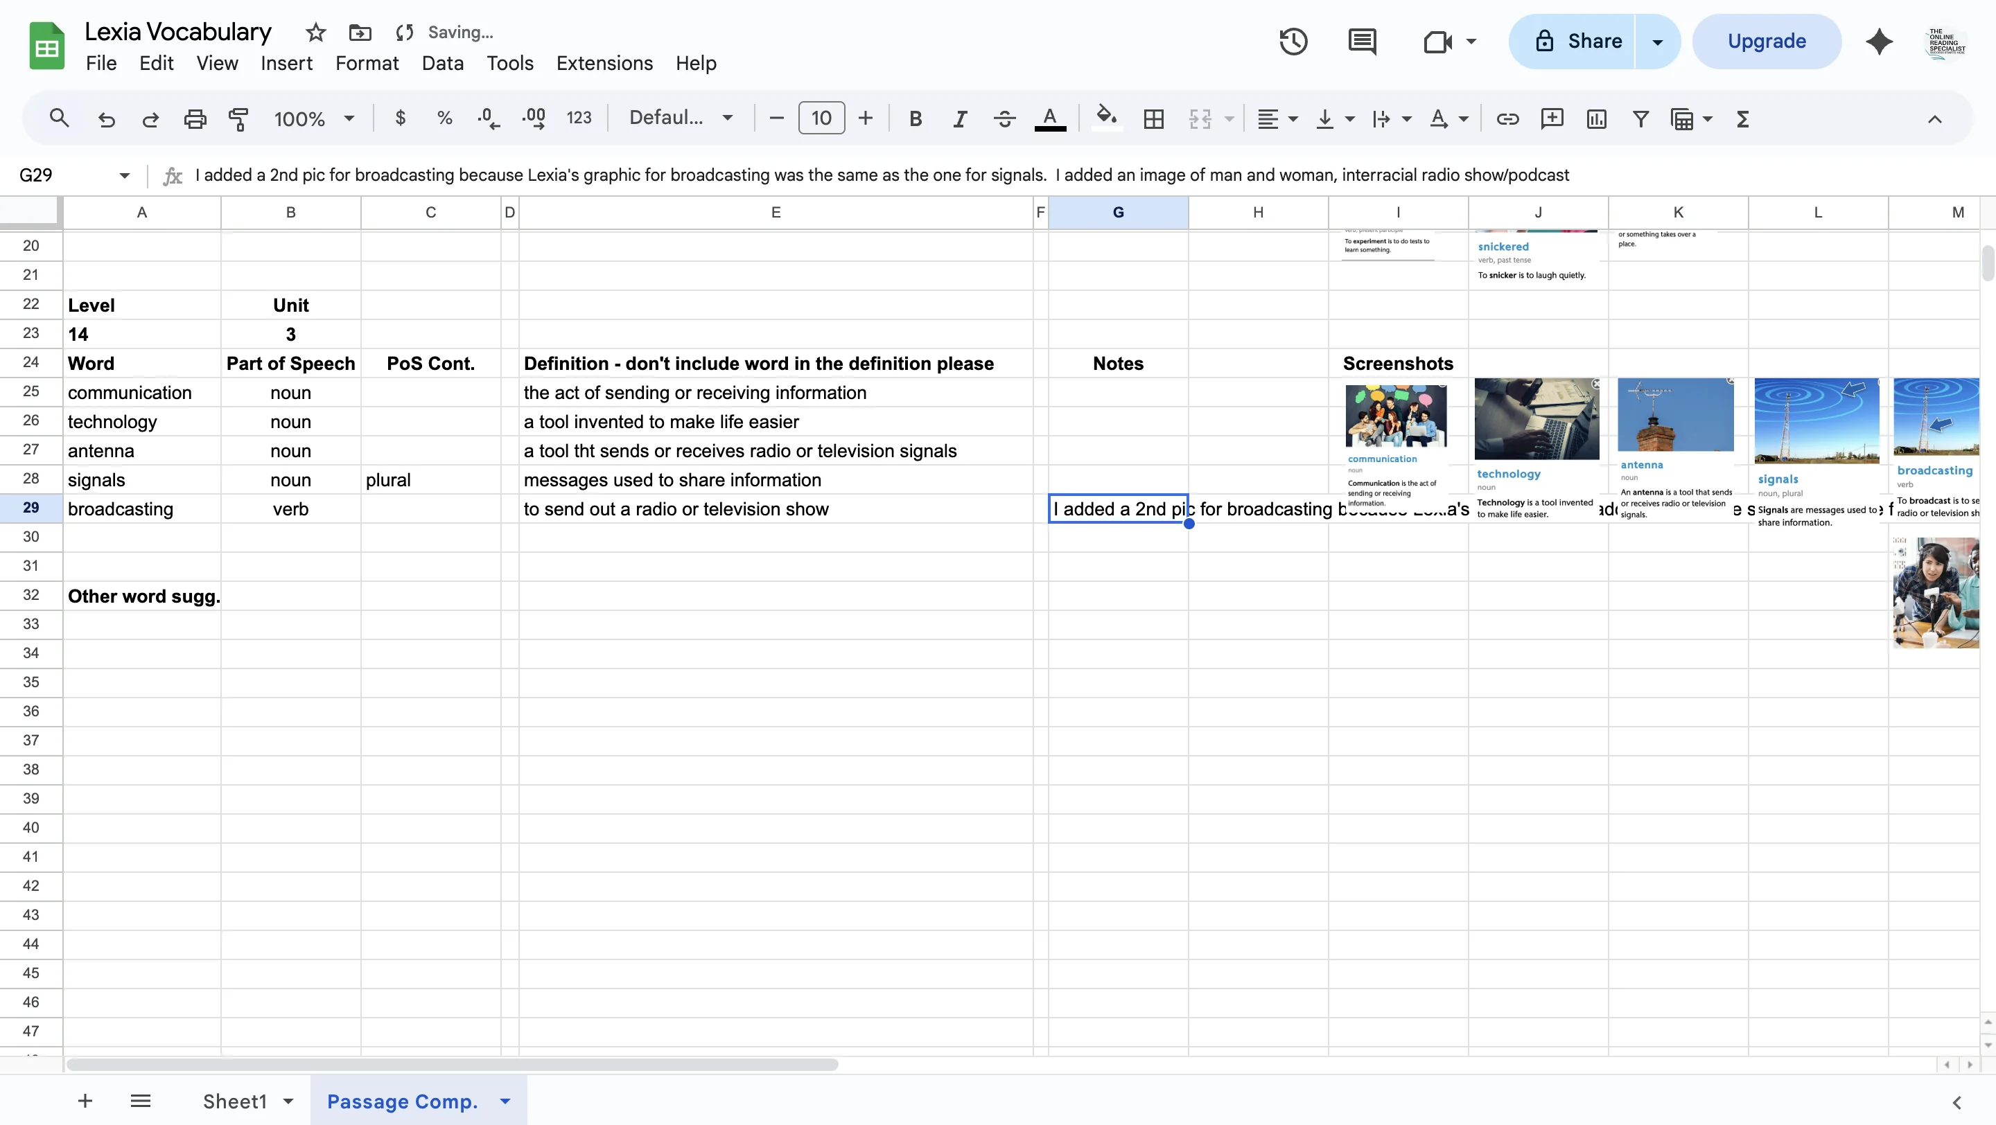Image resolution: width=1996 pixels, height=1125 pixels.
Task: Open the name box dropdown
Action: pyautogui.click(x=123, y=175)
